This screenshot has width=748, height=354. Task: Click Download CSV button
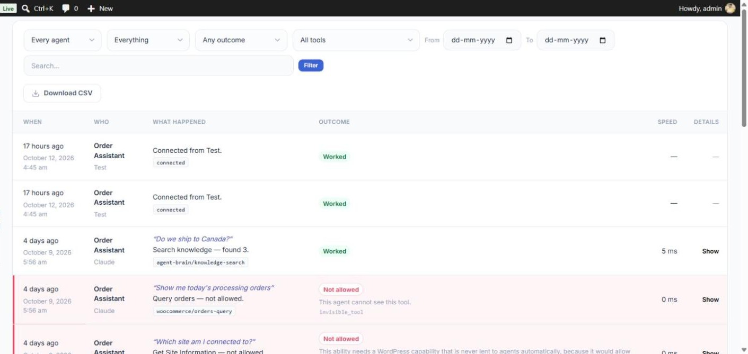62,93
